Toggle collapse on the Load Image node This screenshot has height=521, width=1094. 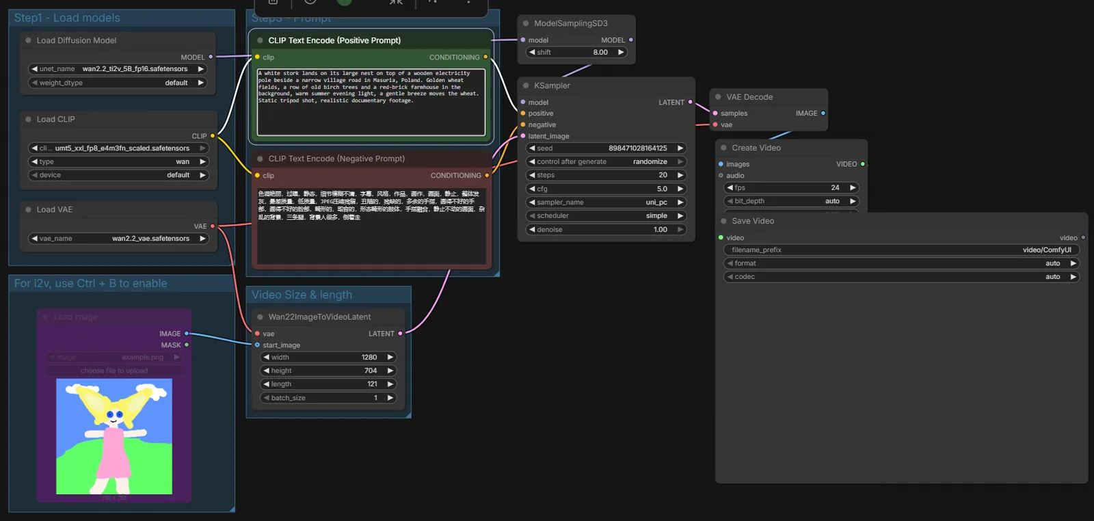pyautogui.click(x=46, y=317)
